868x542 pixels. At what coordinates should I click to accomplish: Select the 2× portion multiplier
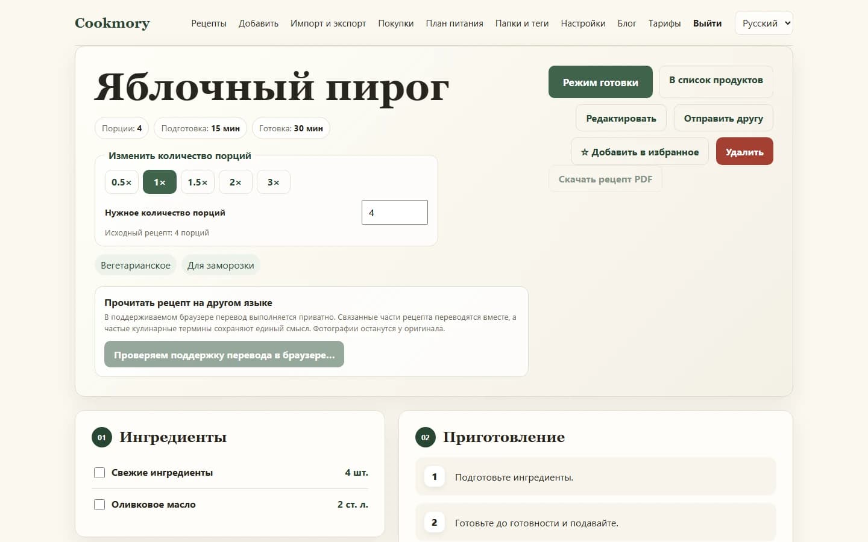pos(236,182)
